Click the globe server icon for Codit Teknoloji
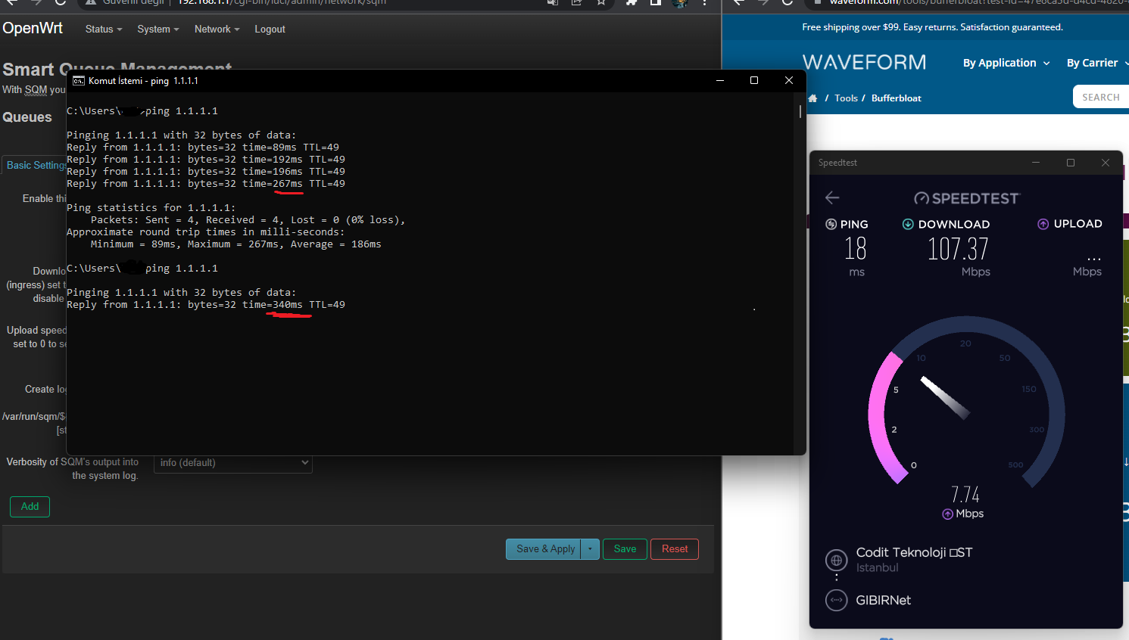Image resolution: width=1129 pixels, height=640 pixels. click(x=837, y=561)
